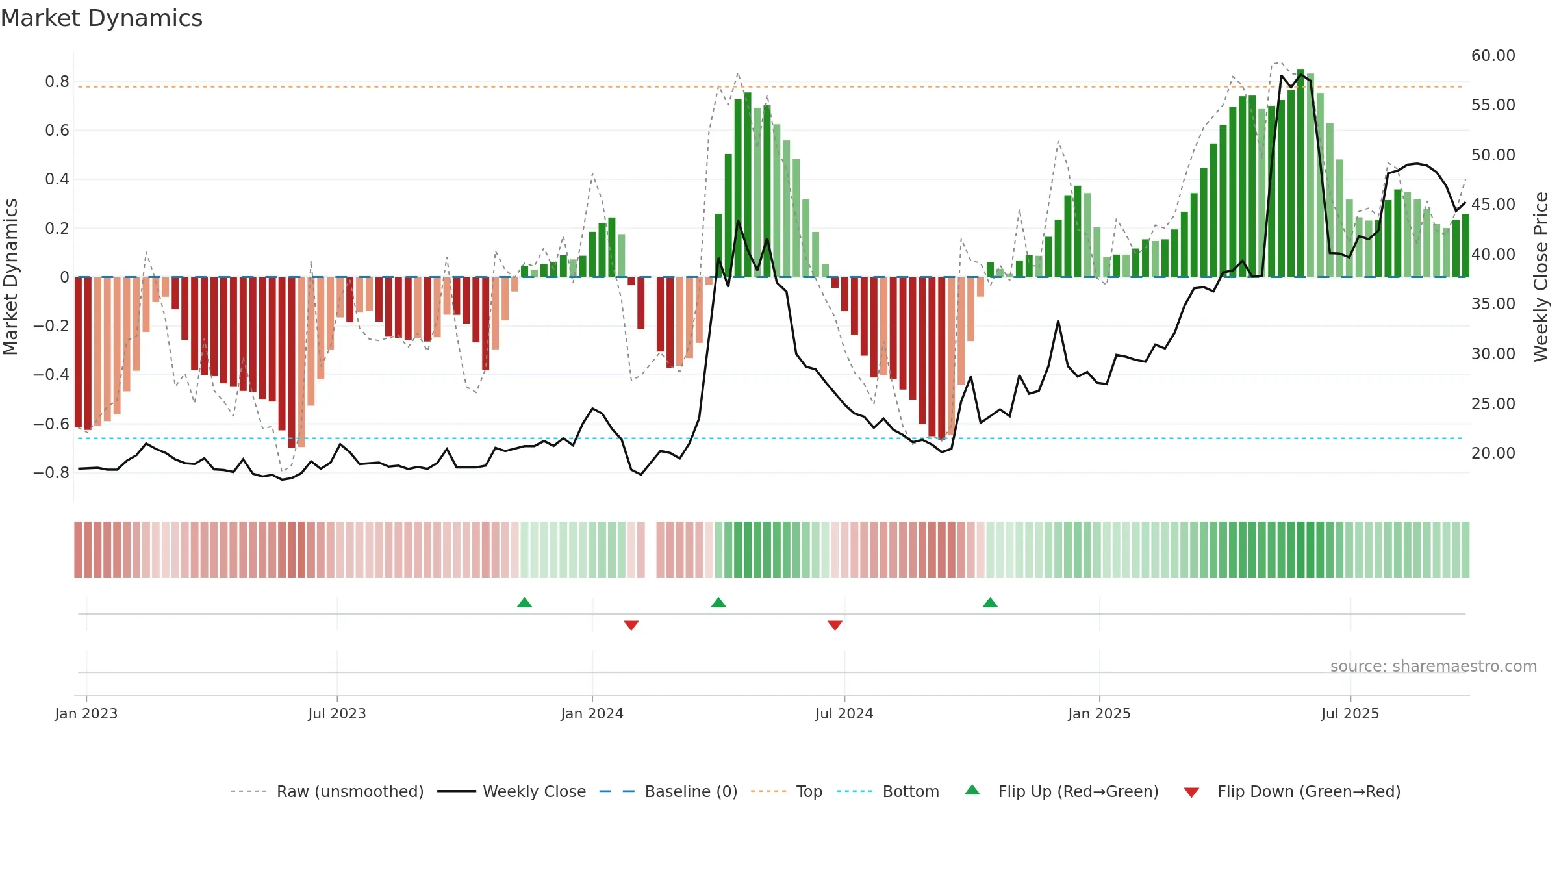Image resolution: width=1559 pixels, height=877 pixels.
Task: Select the green flip-up marker near April 2024
Action: click(x=718, y=602)
